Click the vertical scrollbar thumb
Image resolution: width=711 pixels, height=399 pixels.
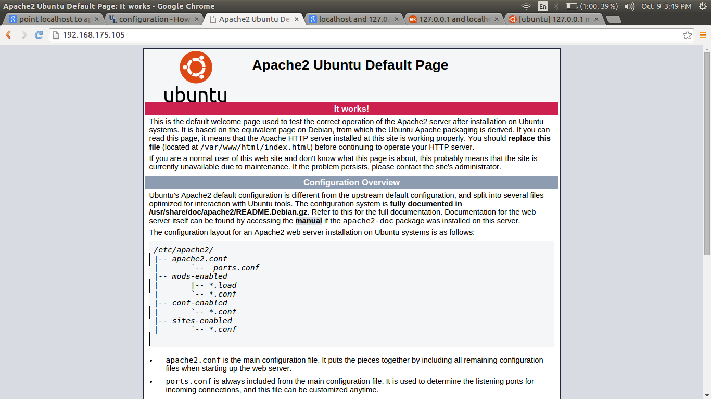click(x=707, y=154)
